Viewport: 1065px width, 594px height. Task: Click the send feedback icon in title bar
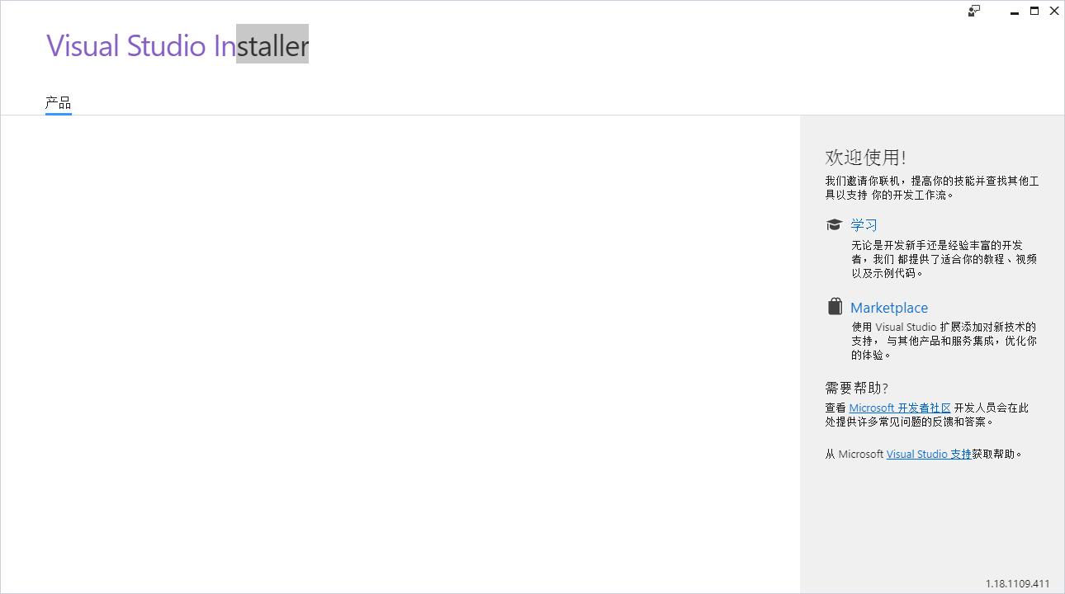[x=974, y=11]
